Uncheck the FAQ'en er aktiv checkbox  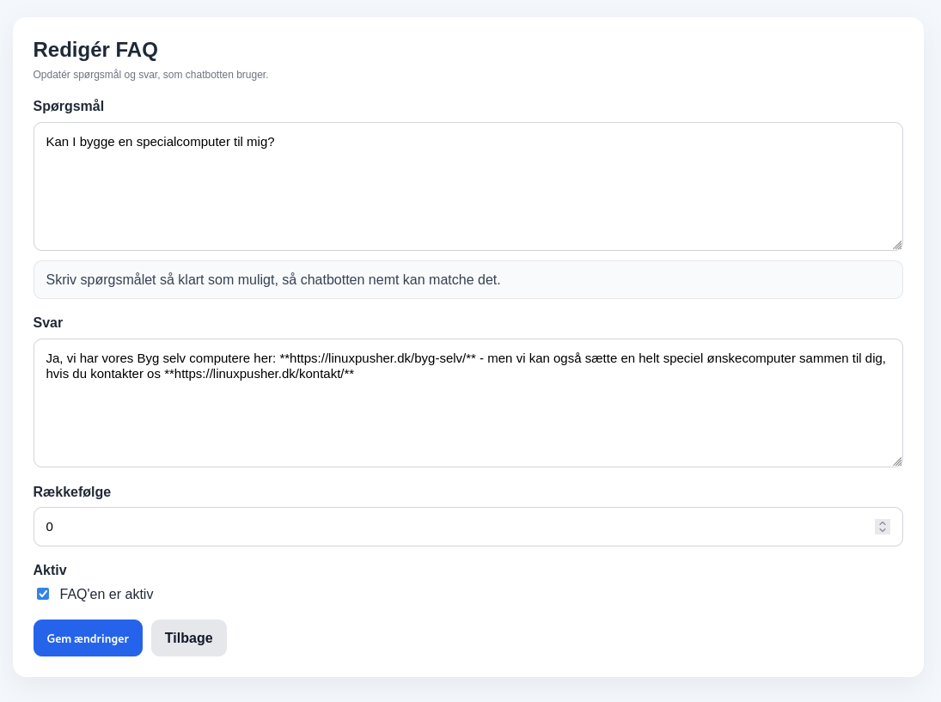point(43,594)
